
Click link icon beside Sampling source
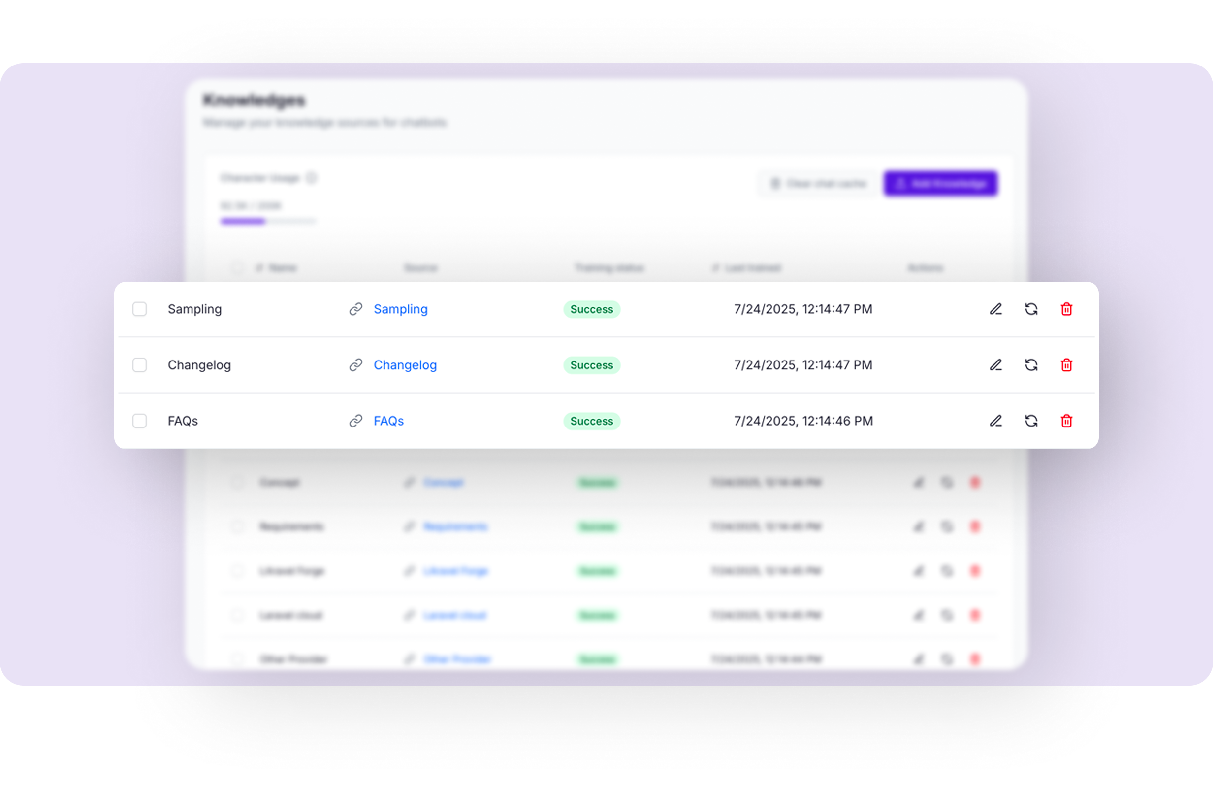356,309
